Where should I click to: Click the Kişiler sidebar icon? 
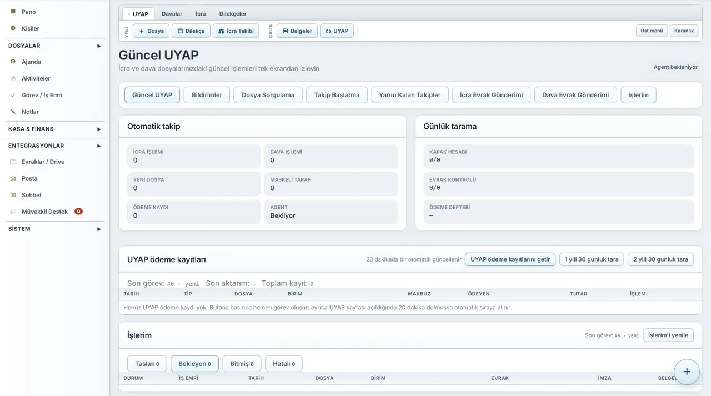point(13,28)
